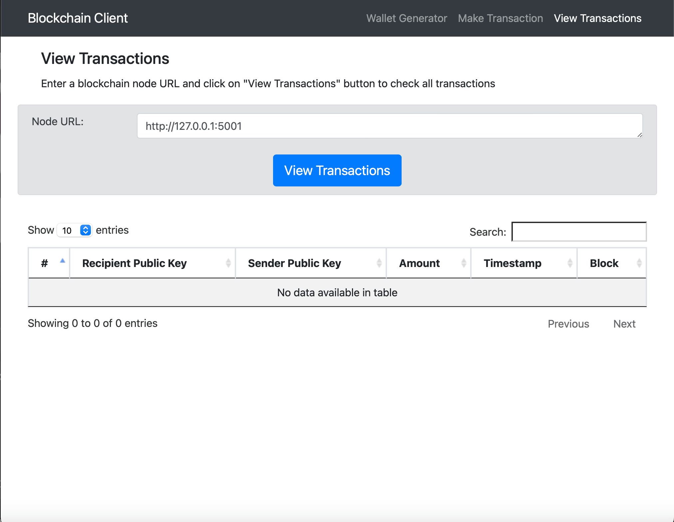Image resolution: width=674 pixels, height=522 pixels.
Task: Go to the Next table page
Action: (624, 324)
